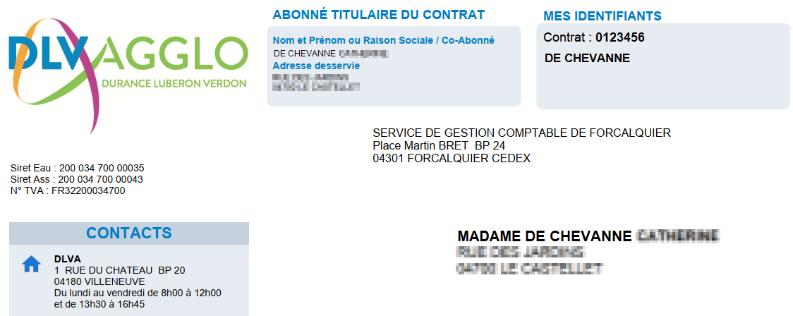The image size is (793, 316).
Task: Click the Place Martin BRET BP 24 line
Action: (439, 145)
